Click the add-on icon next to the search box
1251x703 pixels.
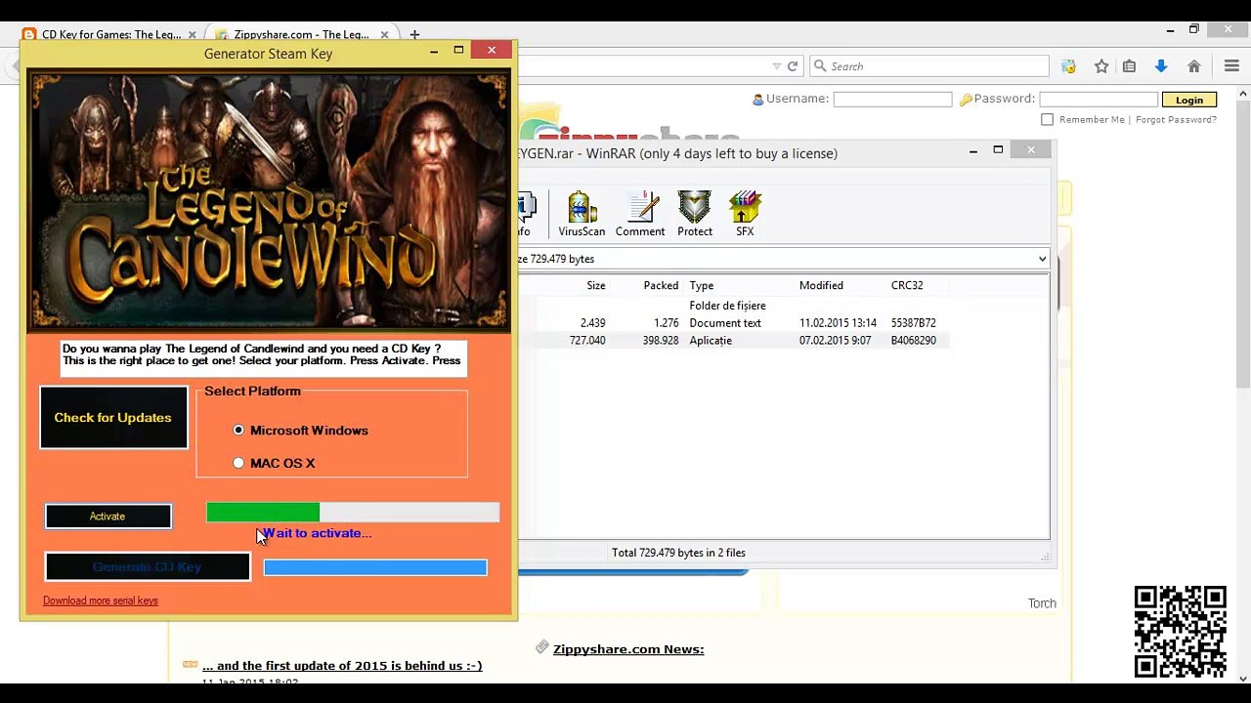tap(1068, 66)
